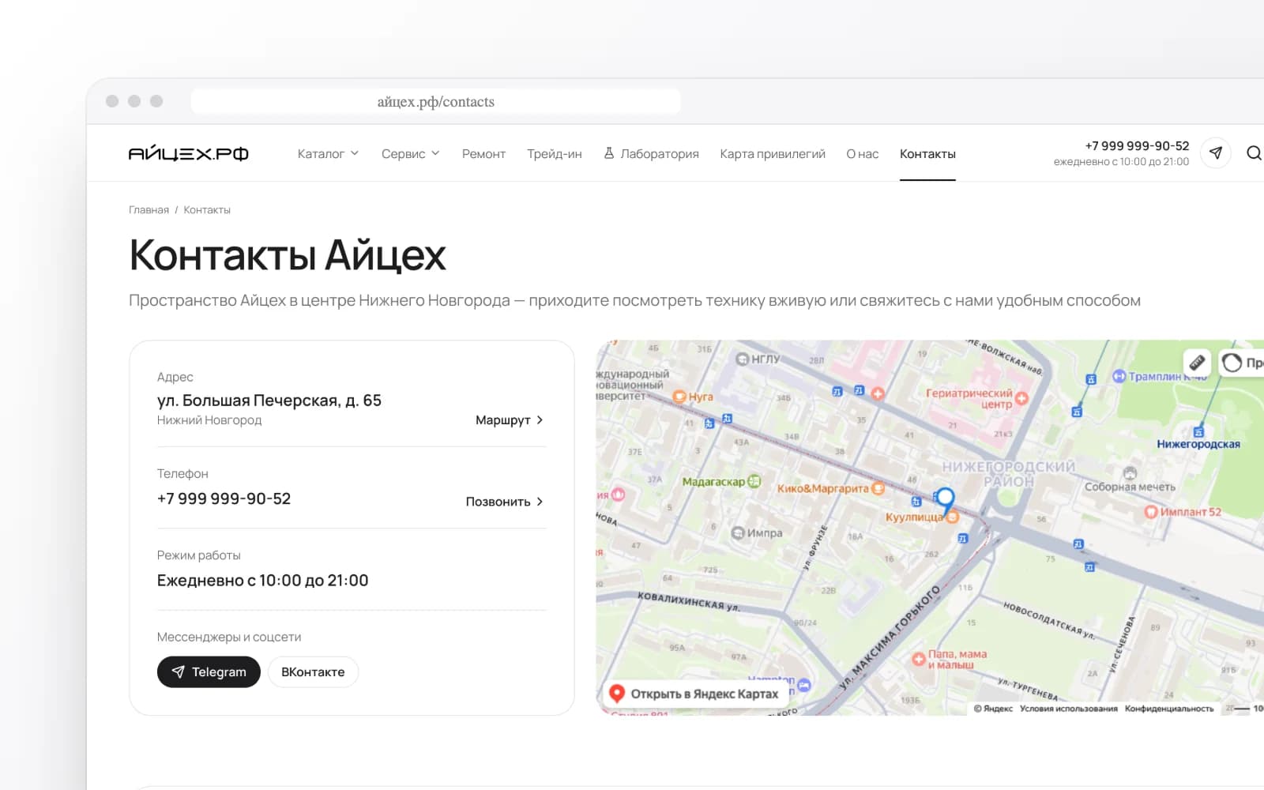Click the black Telegram button

tap(209, 671)
